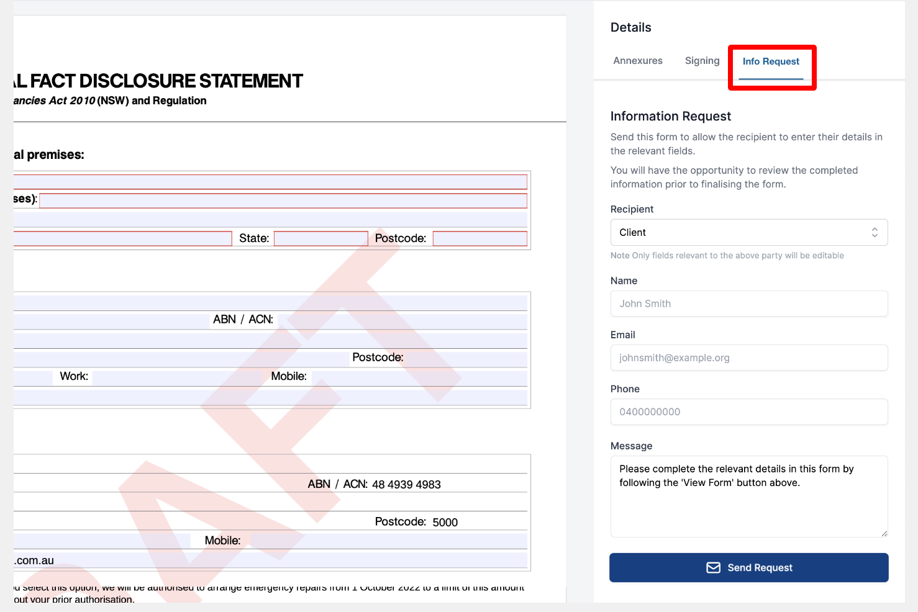Click the Name input field
The height and width of the screenshot is (612, 918).
click(748, 304)
